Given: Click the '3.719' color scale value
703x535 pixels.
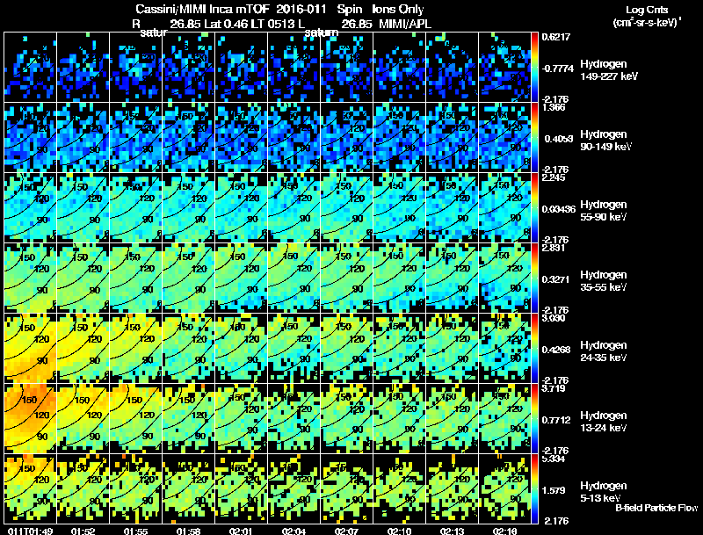Looking at the screenshot, I should (x=554, y=388).
